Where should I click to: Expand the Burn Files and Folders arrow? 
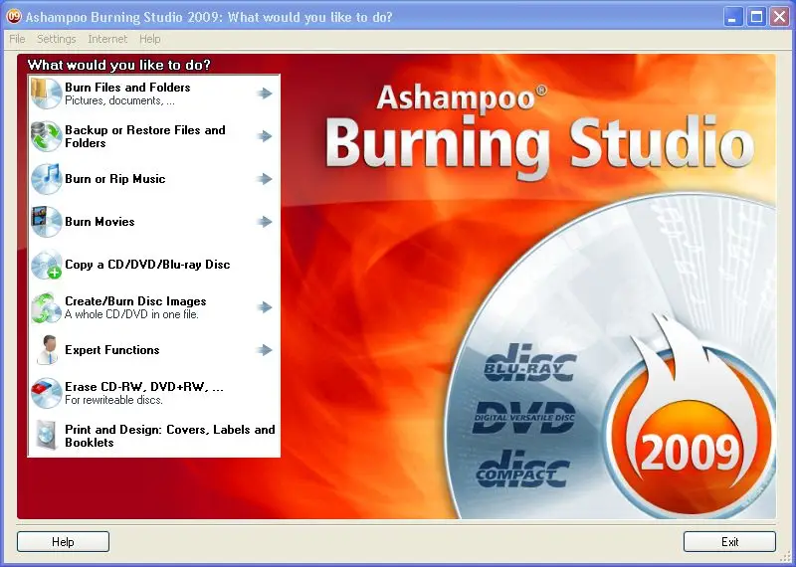point(265,93)
